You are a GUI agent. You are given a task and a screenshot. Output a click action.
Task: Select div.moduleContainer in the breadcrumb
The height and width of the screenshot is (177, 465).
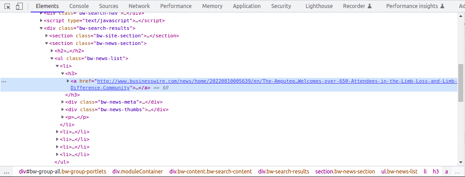138,171
